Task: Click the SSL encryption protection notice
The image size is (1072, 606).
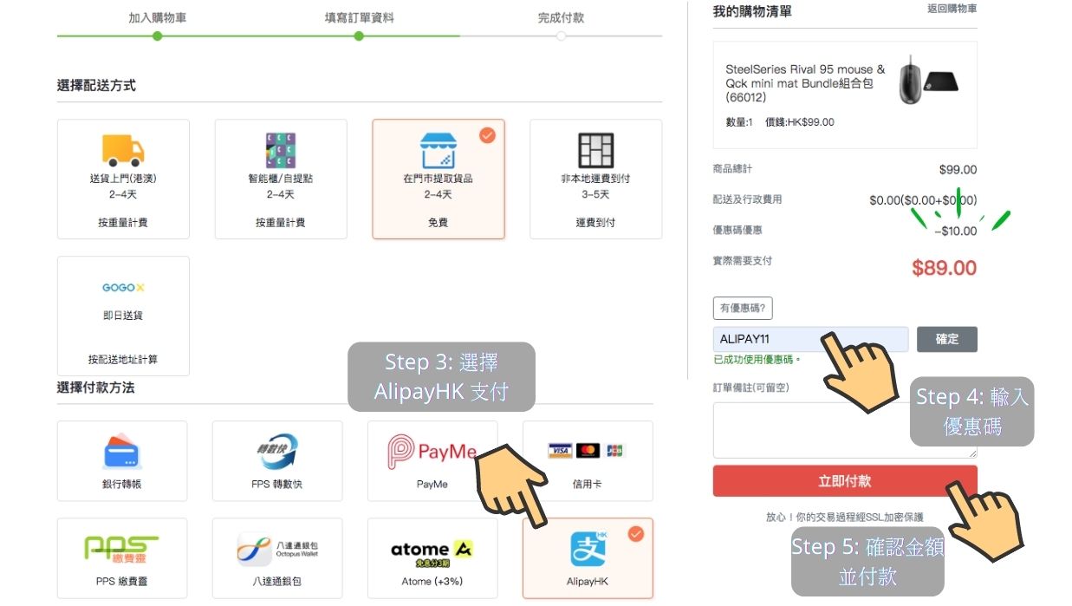Action: coord(845,517)
